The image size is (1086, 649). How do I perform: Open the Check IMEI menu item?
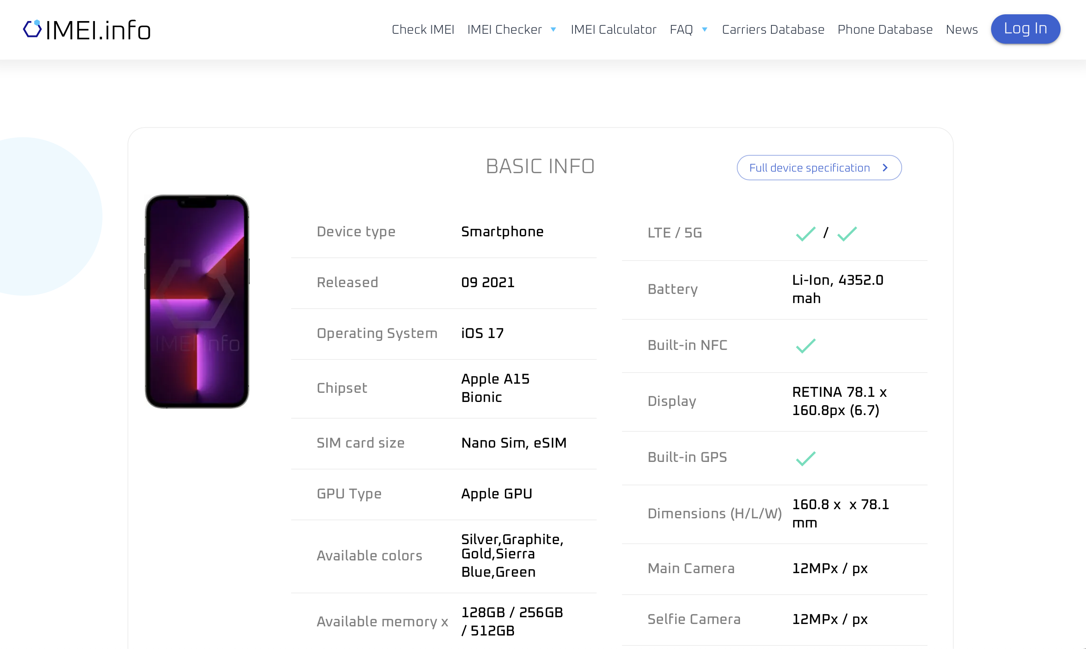423,29
